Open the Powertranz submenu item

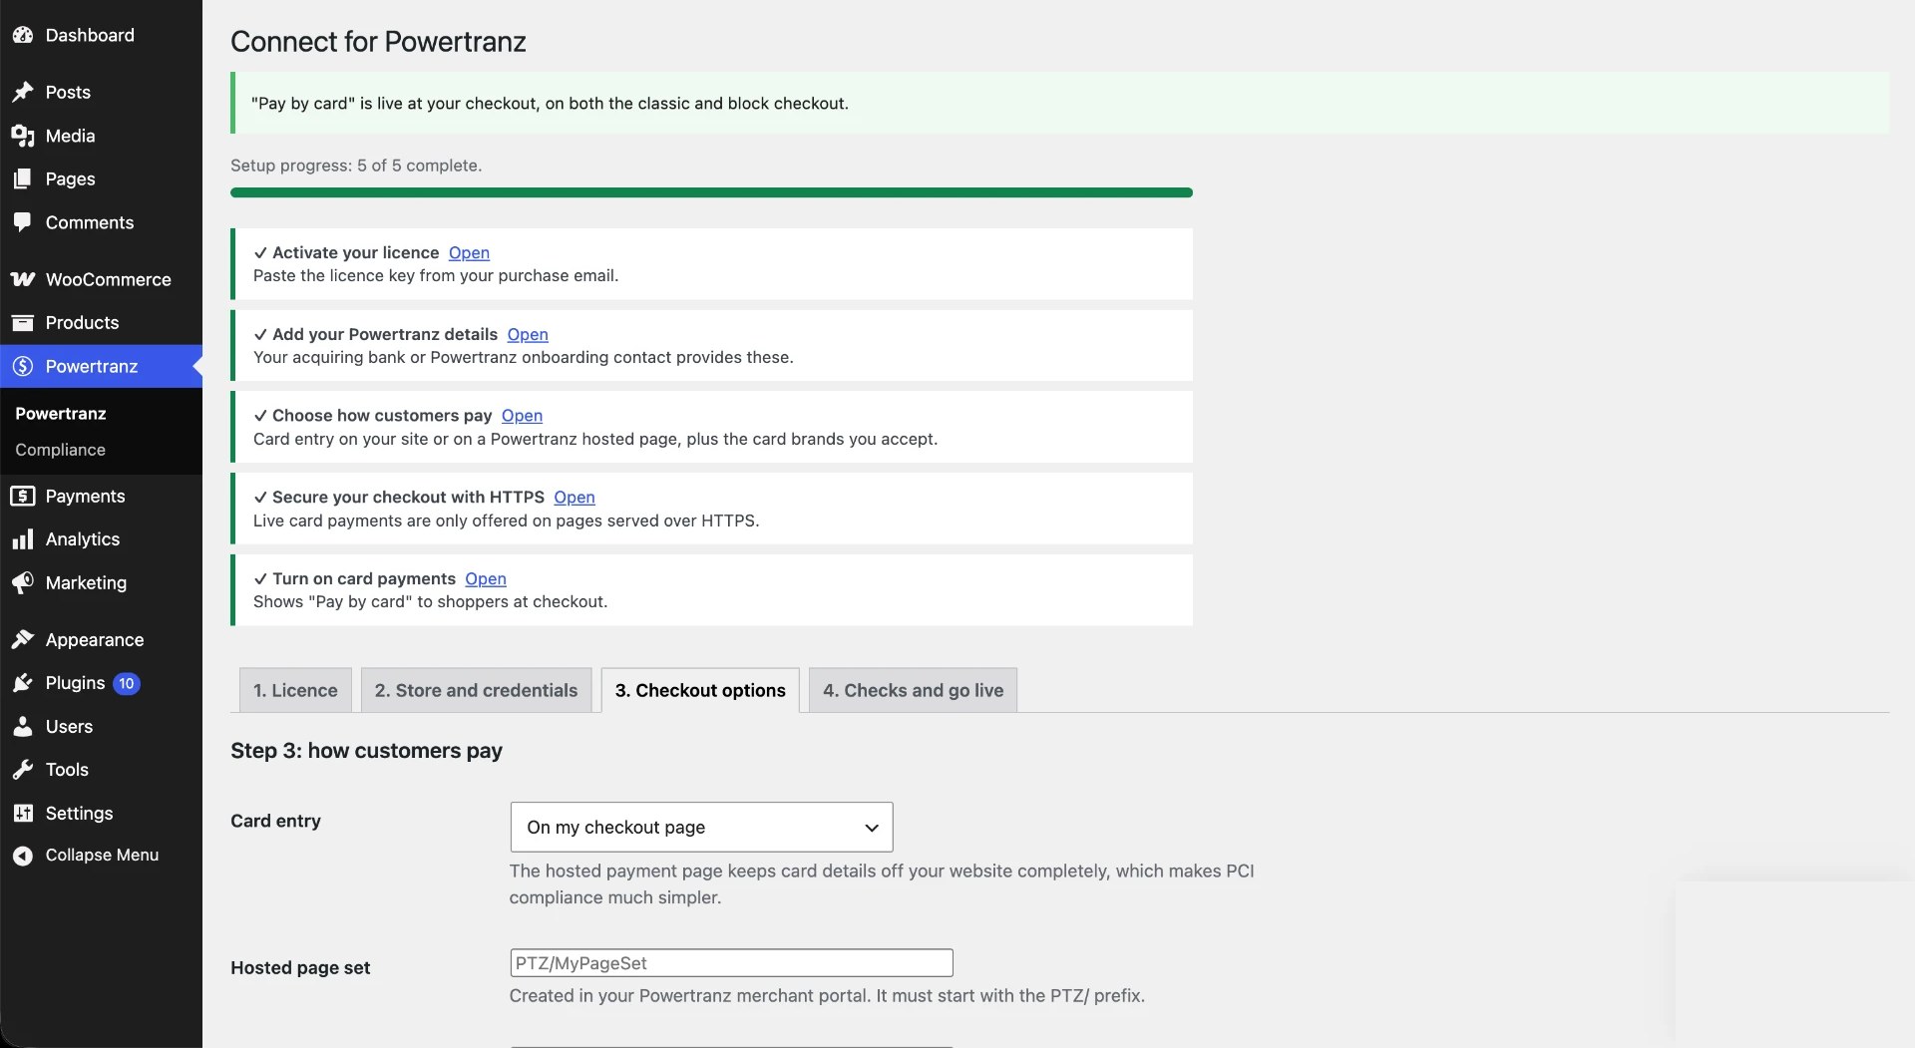pyautogui.click(x=61, y=413)
